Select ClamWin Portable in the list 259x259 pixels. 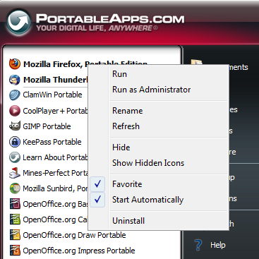(52, 95)
